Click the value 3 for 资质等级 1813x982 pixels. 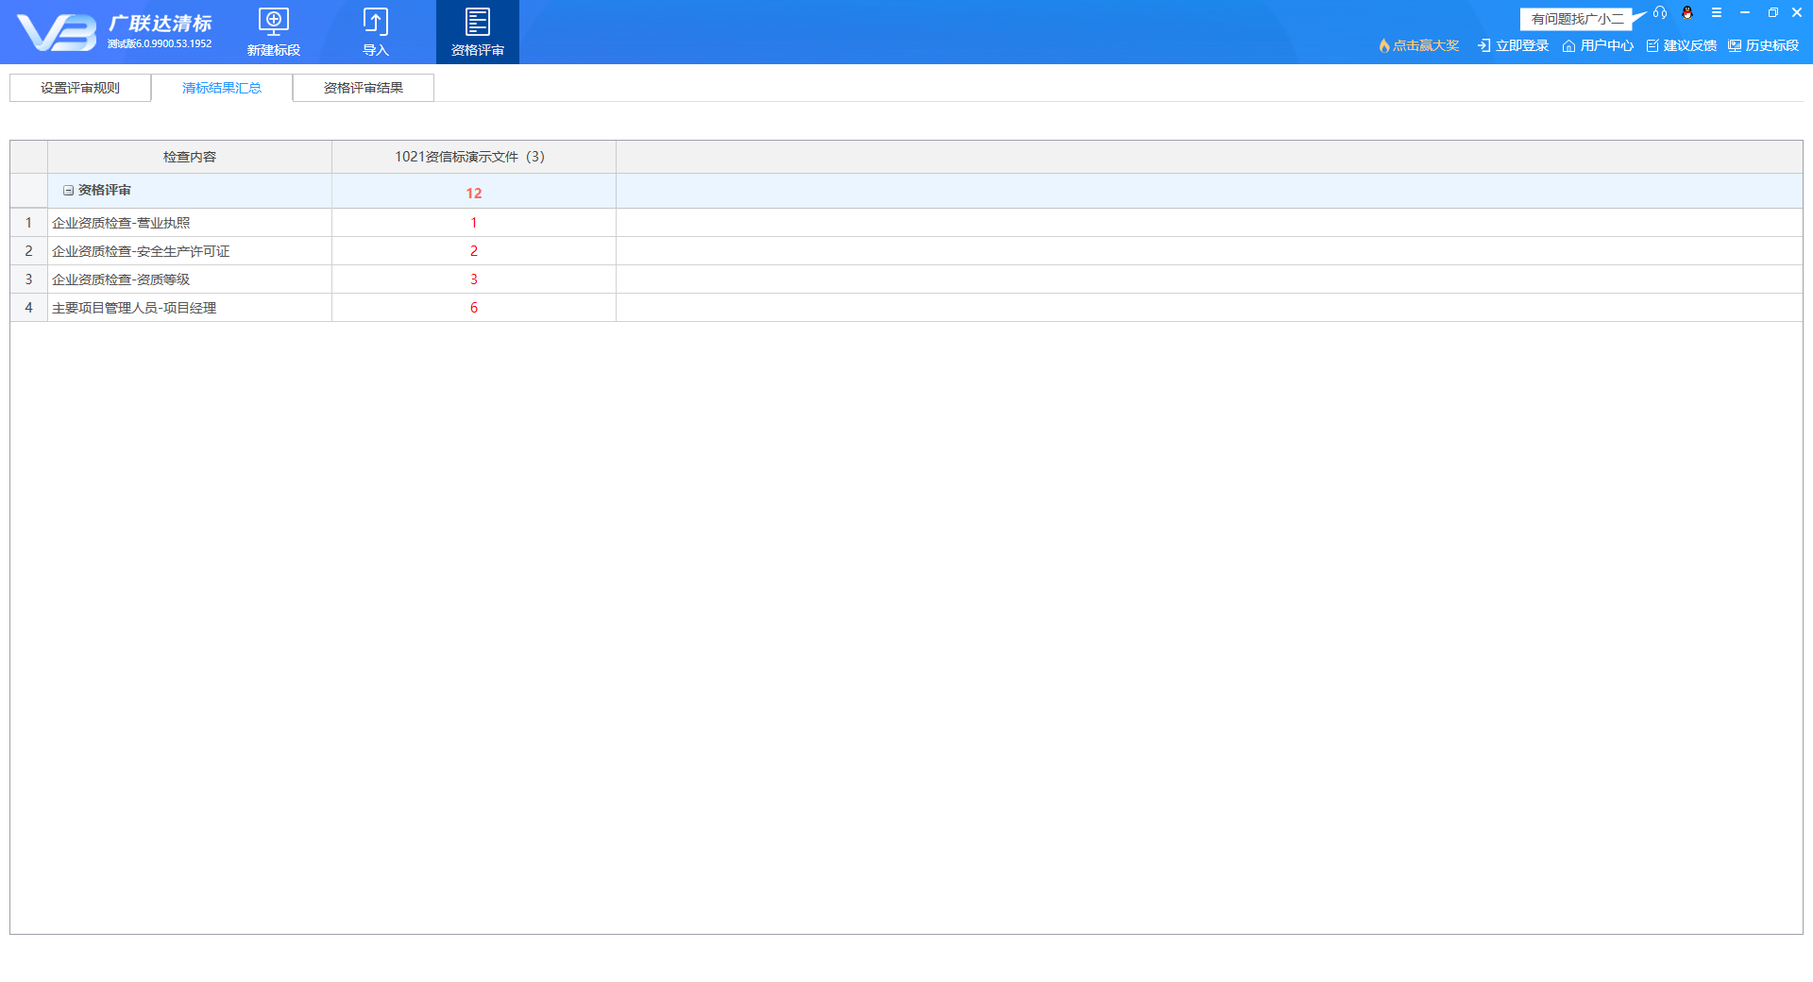click(x=474, y=279)
